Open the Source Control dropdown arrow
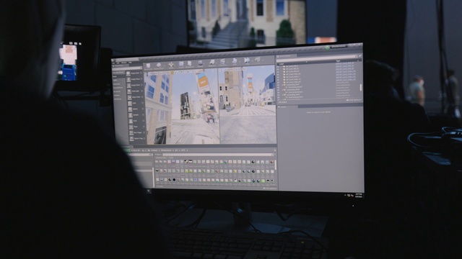The image size is (462, 259). tap(165, 65)
